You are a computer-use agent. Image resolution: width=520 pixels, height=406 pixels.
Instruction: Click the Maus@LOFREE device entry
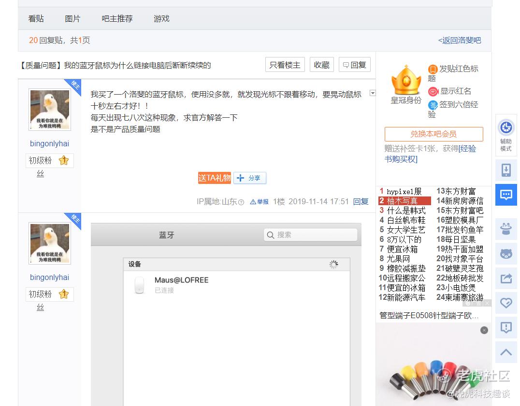(x=237, y=285)
